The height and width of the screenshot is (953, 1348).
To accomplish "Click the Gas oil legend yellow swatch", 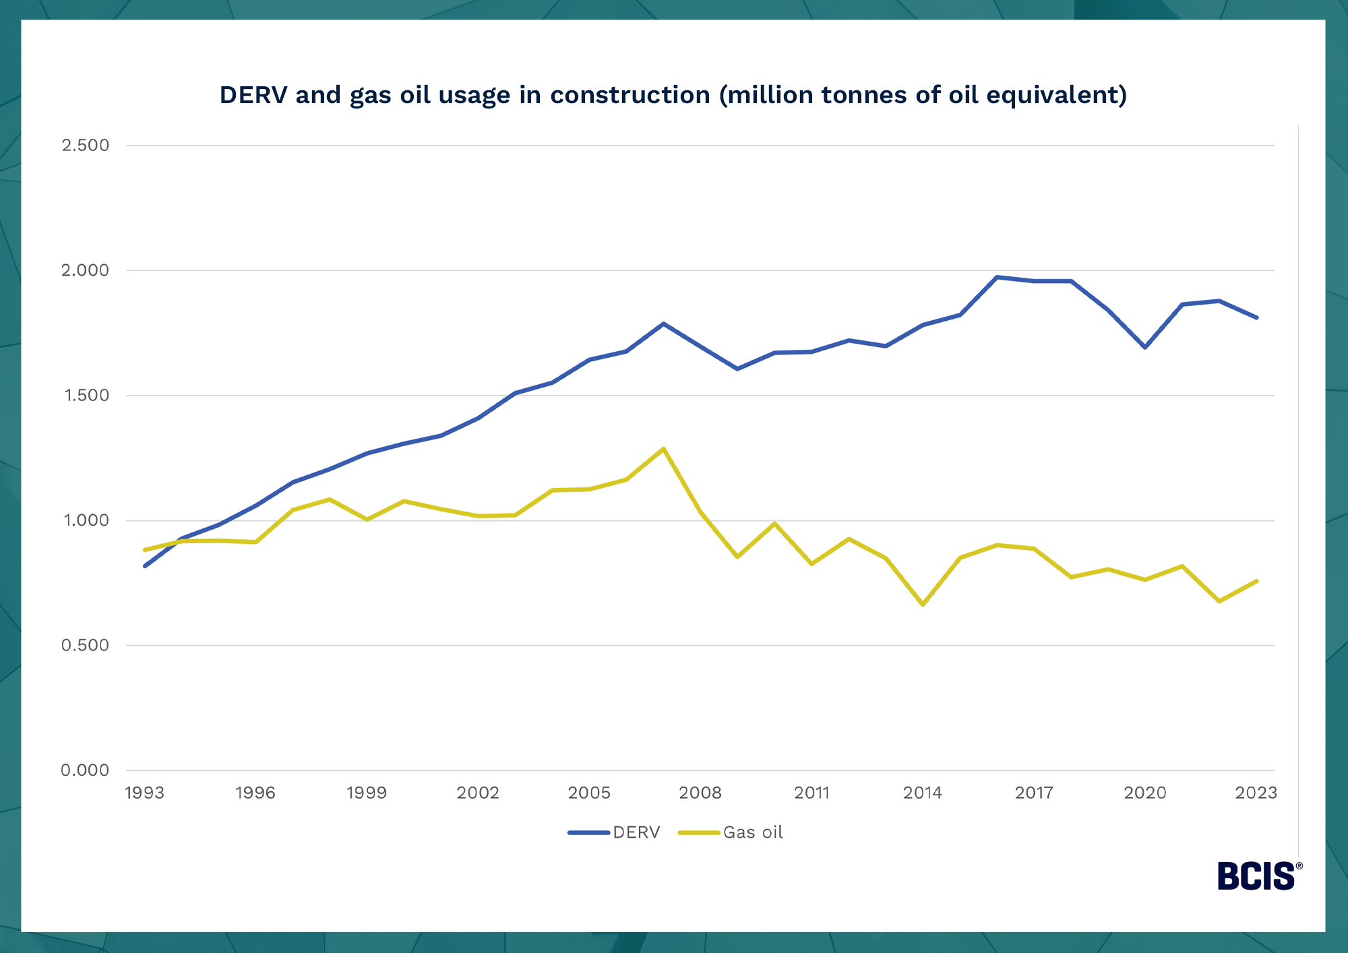I will [699, 833].
